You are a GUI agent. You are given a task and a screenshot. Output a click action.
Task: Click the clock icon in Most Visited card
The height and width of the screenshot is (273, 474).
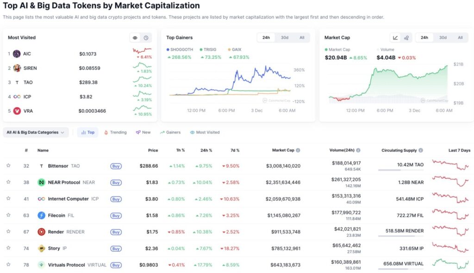coord(146,38)
